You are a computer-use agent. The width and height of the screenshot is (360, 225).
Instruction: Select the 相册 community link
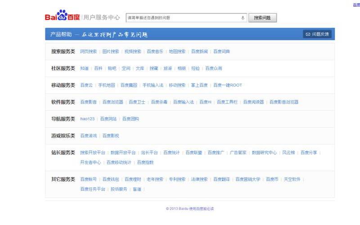[x=181, y=68]
